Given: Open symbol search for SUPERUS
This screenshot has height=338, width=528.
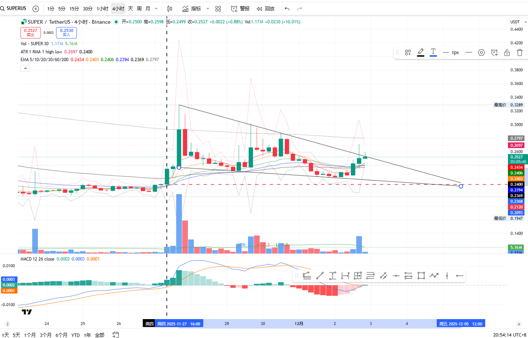Looking at the screenshot, I should coord(14,9).
